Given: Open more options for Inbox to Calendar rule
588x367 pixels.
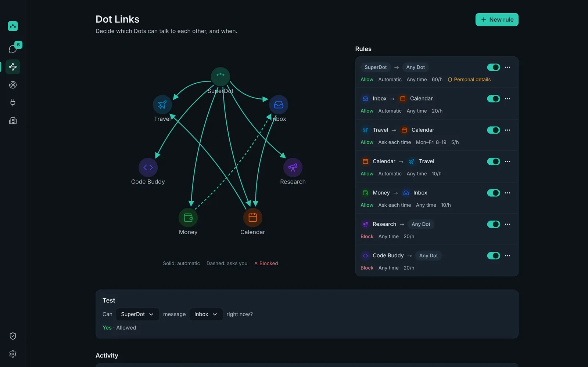Looking at the screenshot, I should coord(508,99).
